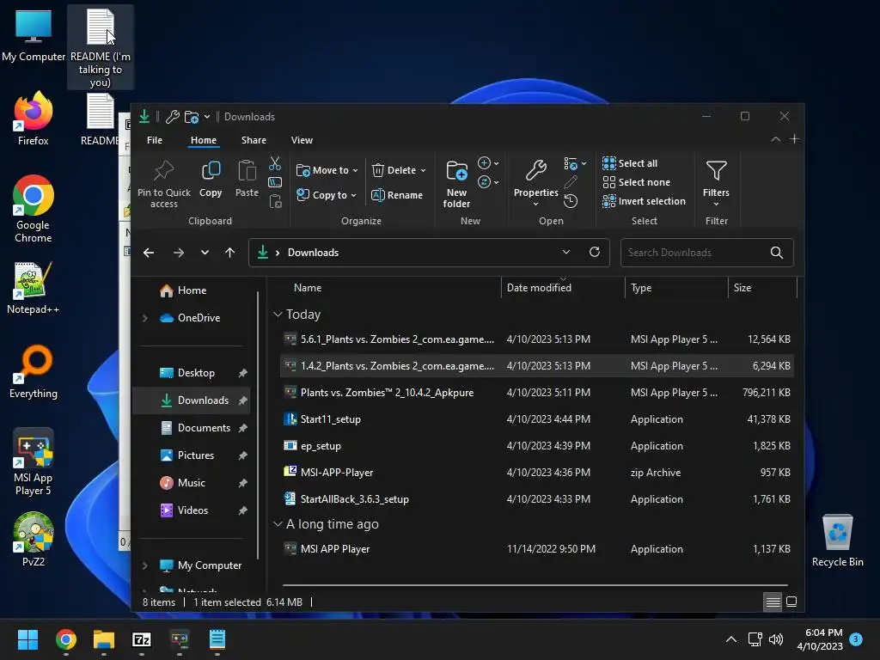The height and width of the screenshot is (660, 880).
Task: Click the Copy path icon in Clipboard group
Action: click(275, 182)
